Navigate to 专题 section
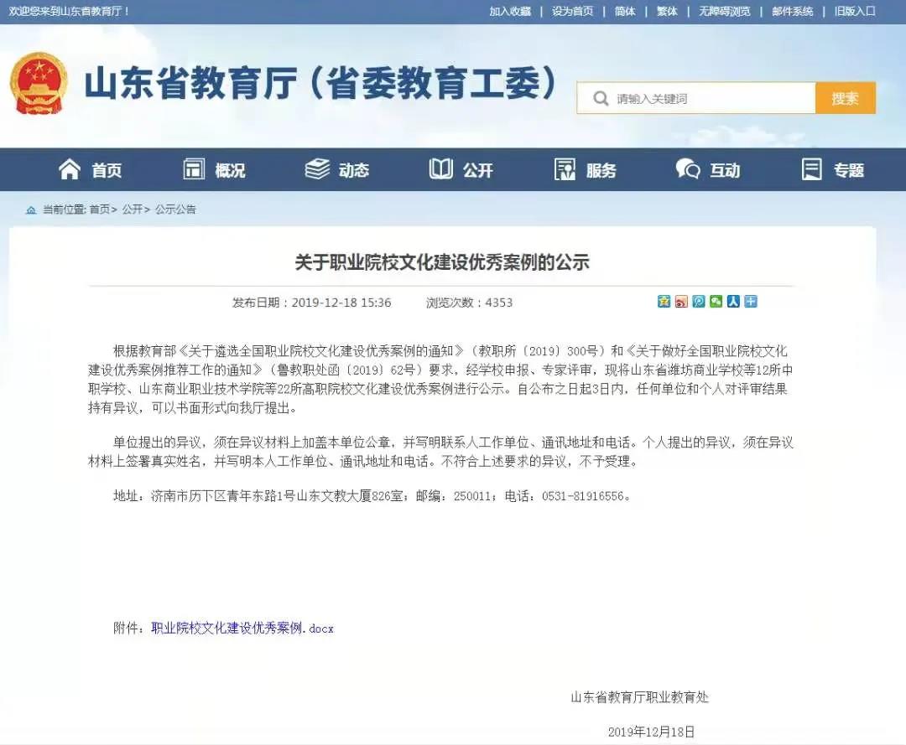The width and height of the screenshot is (906, 745). 833,170
